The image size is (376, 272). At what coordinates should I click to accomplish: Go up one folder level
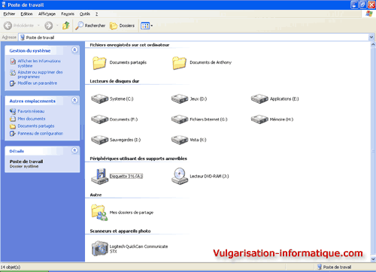tap(66, 26)
